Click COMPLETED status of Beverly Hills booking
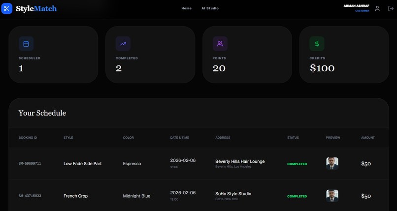The height and width of the screenshot is (211, 397). (x=297, y=164)
